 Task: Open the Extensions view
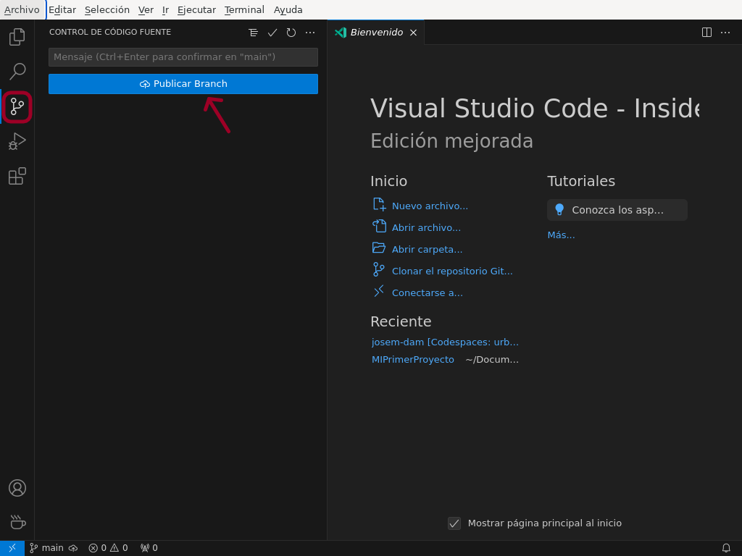(17, 177)
